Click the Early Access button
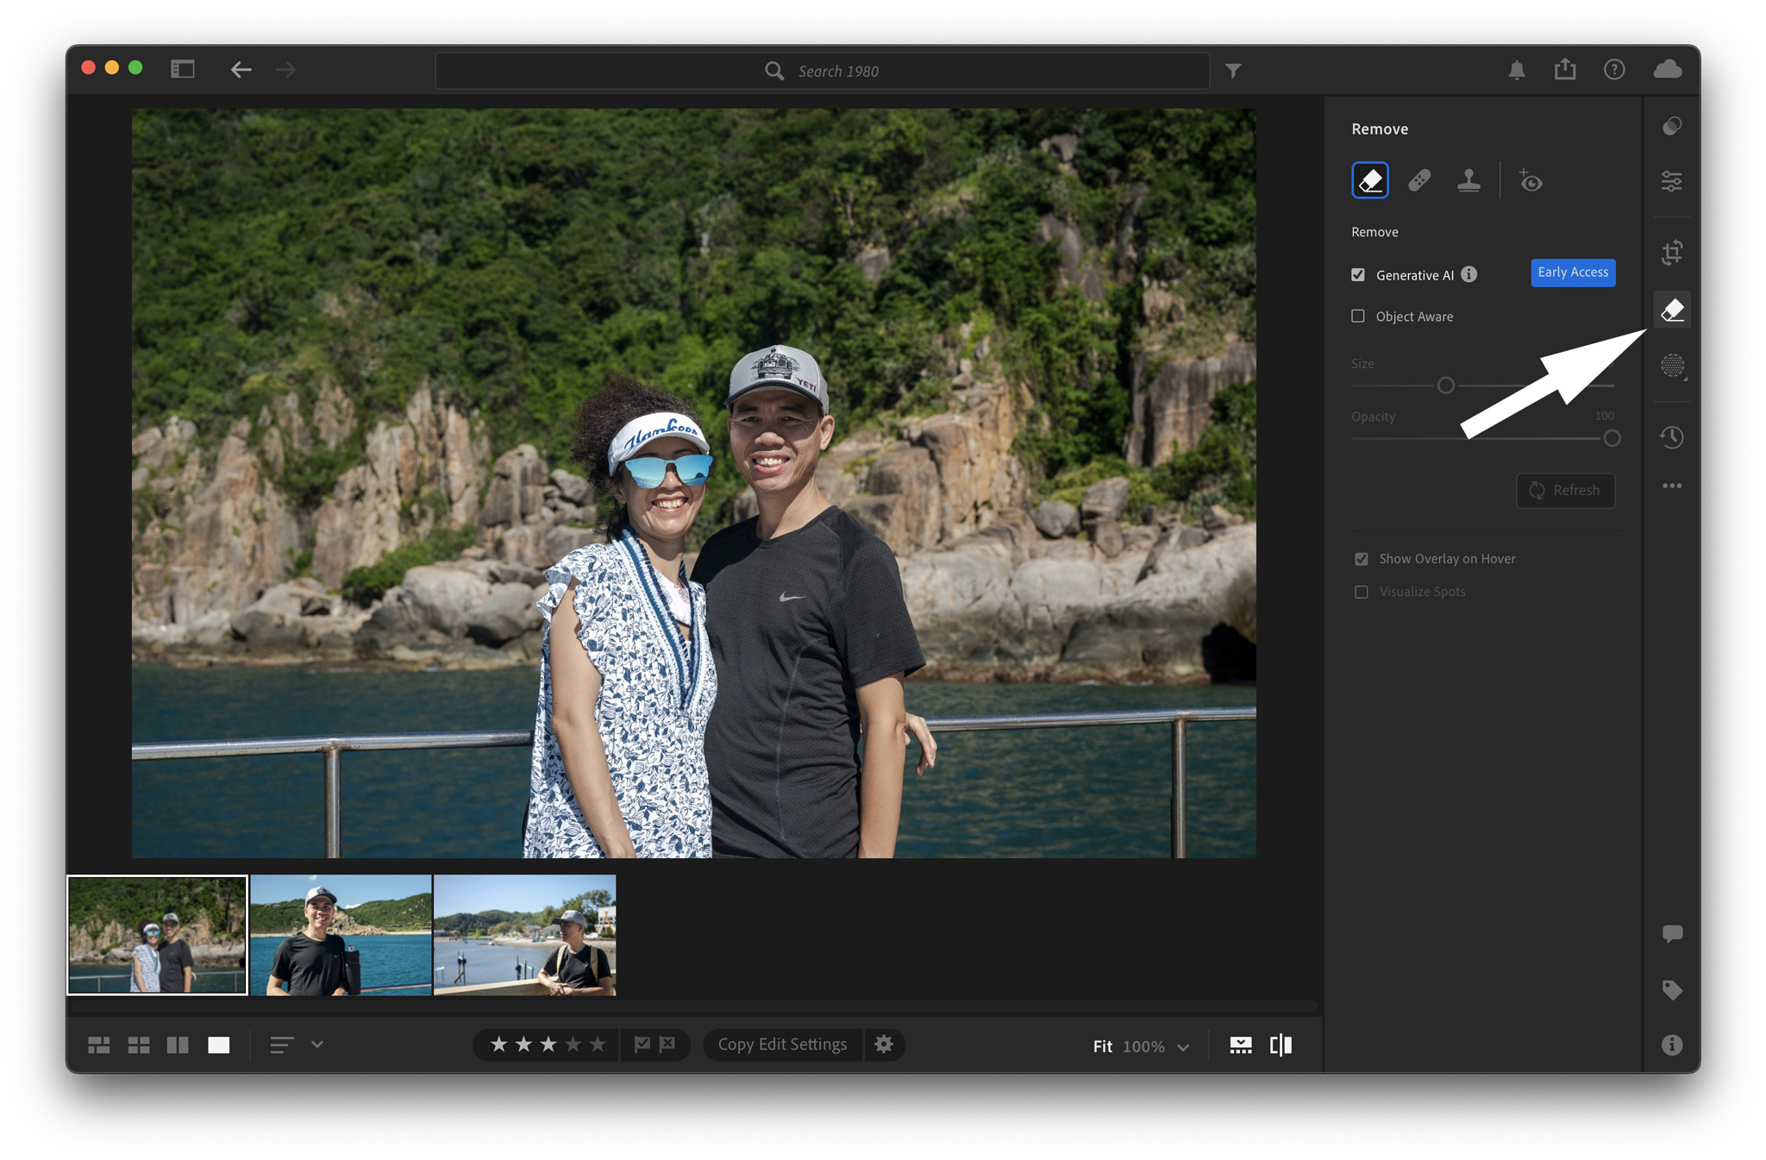The width and height of the screenshot is (1766, 1160). (x=1573, y=273)
